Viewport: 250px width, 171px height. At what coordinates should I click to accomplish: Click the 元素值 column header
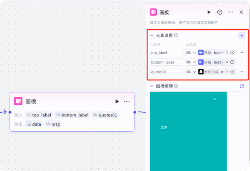(191, 44)
